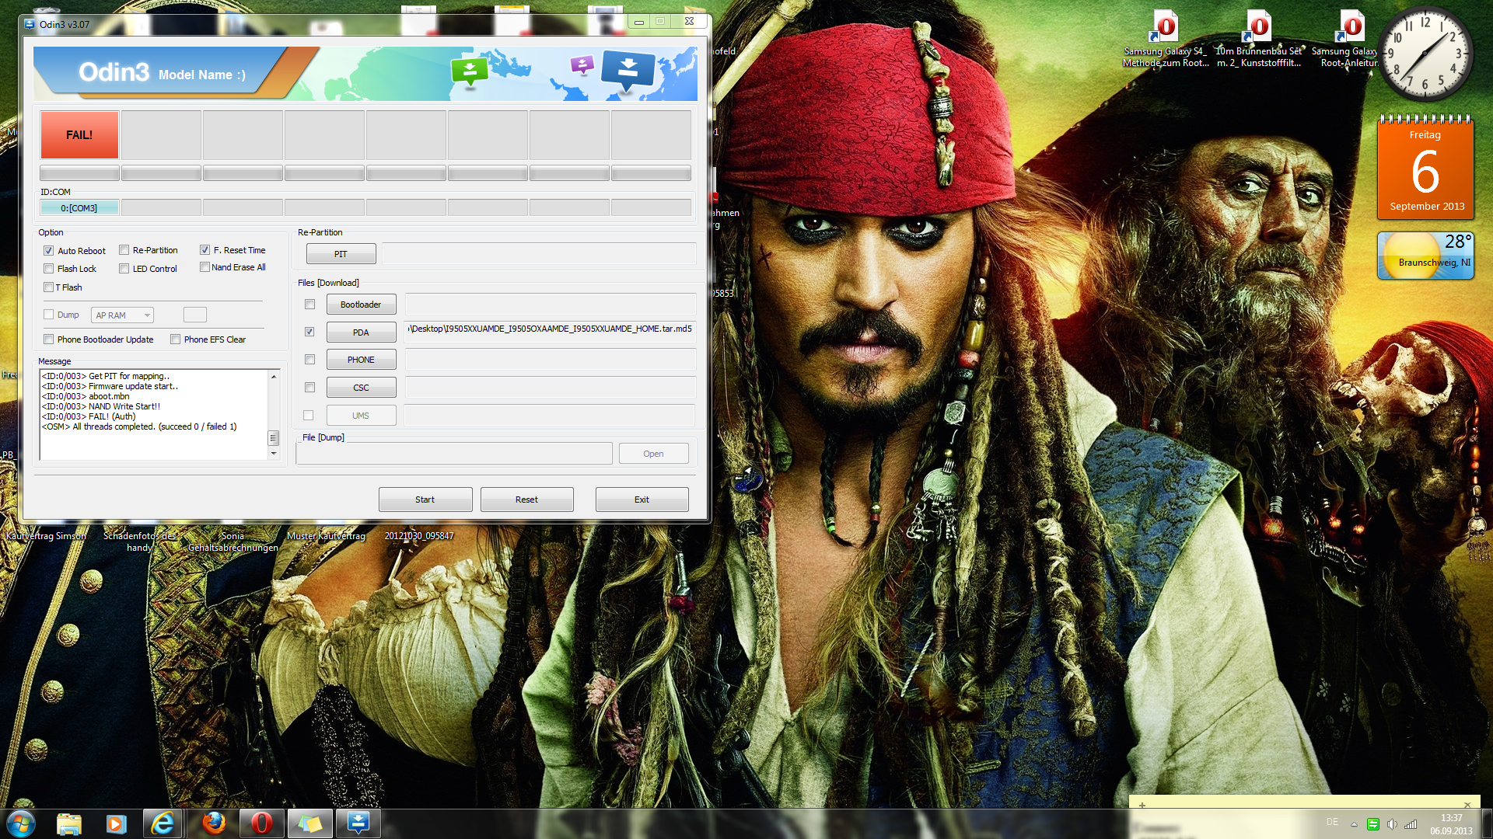1493x839 pixels.
Task: Tick the checkbox beside CSC button
Action: tap(310, 388)
